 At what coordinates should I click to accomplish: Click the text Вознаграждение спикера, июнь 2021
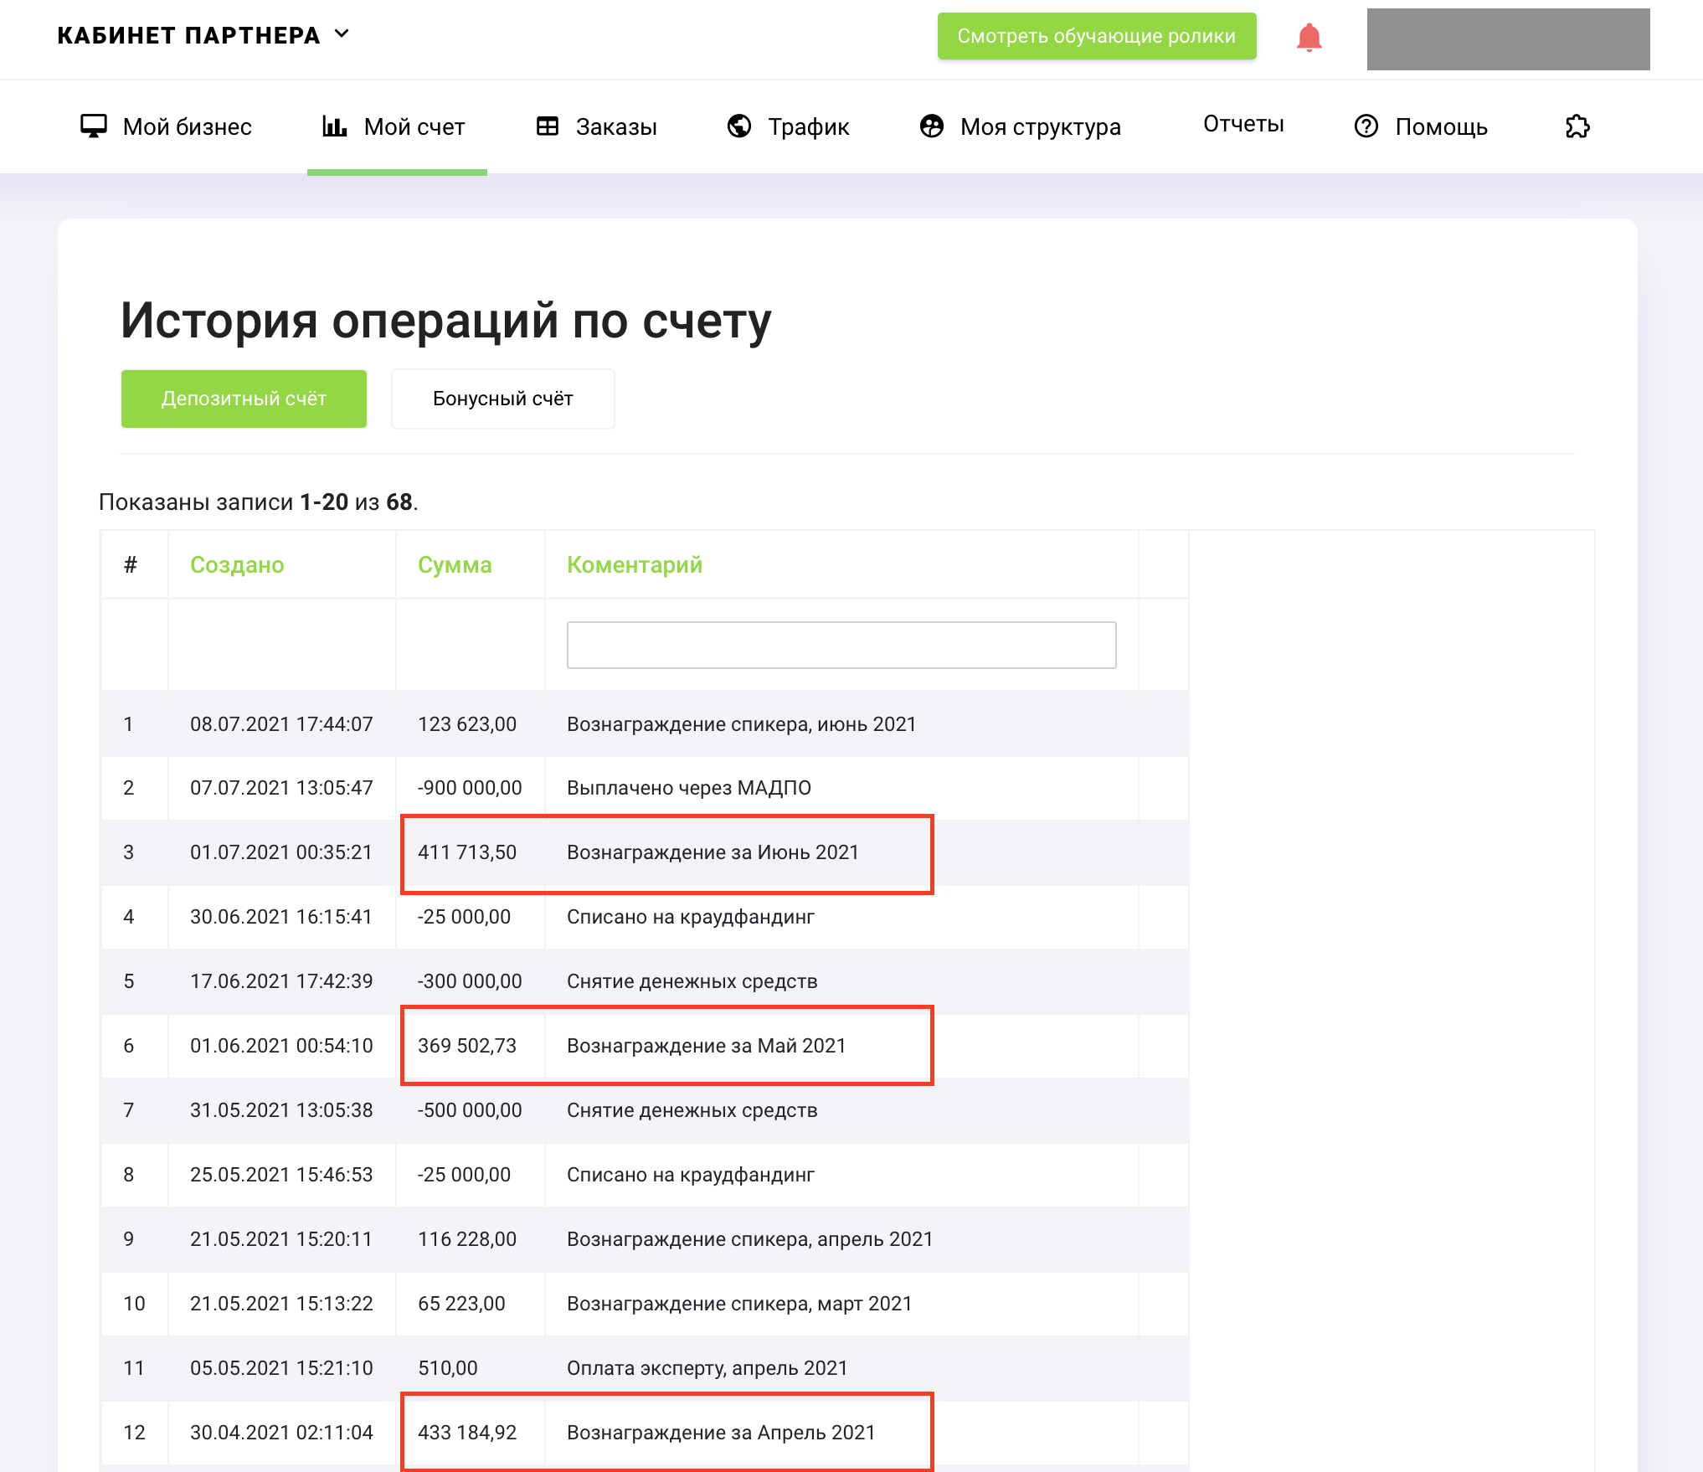click(x=742, y=724)
